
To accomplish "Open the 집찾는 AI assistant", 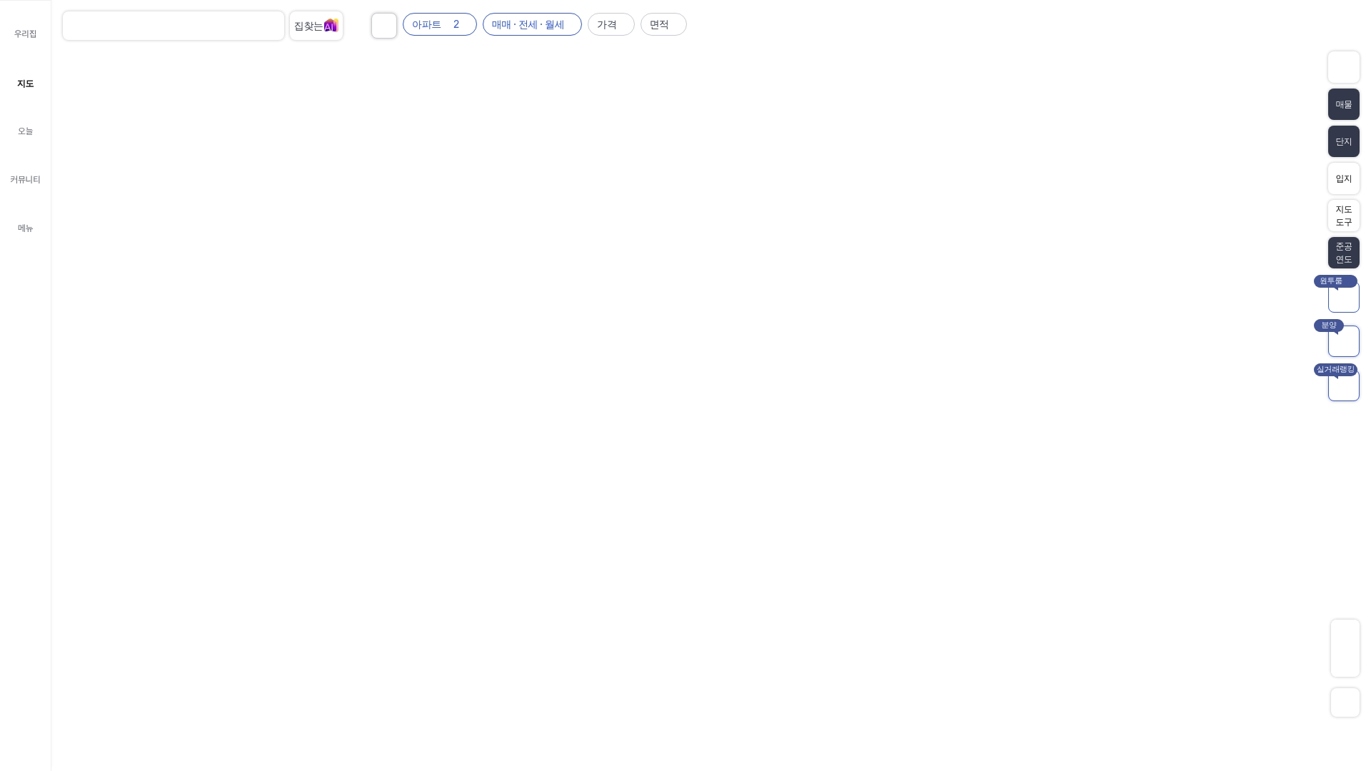I will [316, 26].
